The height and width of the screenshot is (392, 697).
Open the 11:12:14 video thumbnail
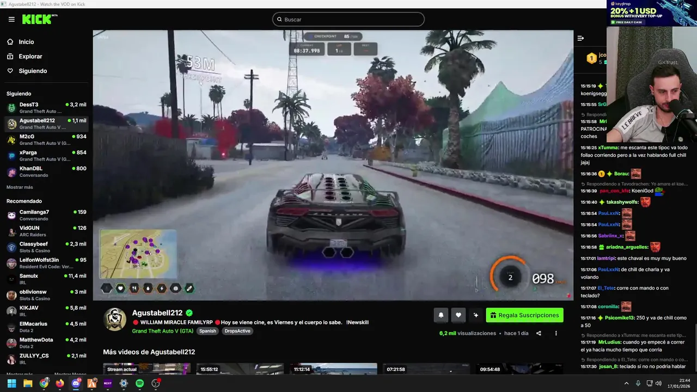(x=333, y=369)
